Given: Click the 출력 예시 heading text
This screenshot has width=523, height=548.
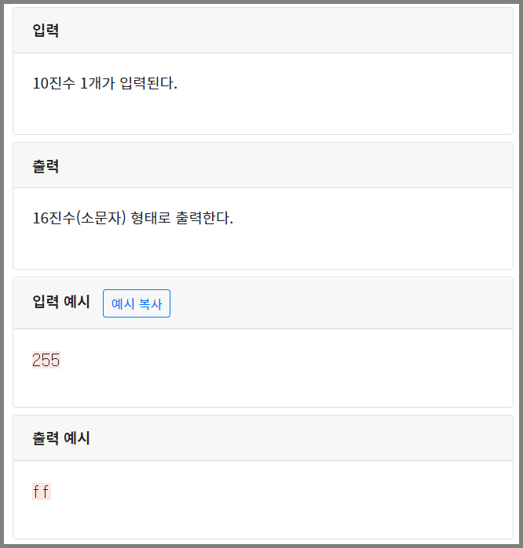Looking at the screenshot, I should click(x=61, y=437).
